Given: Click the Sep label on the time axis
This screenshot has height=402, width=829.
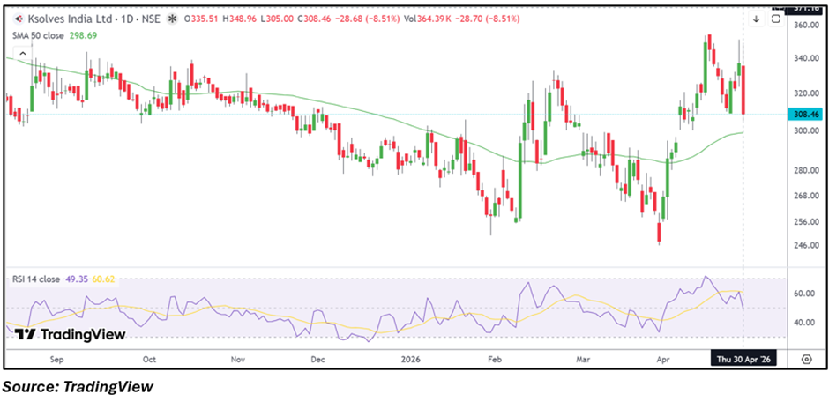Looking at the screenshot, I should click(x=56, y=360).
